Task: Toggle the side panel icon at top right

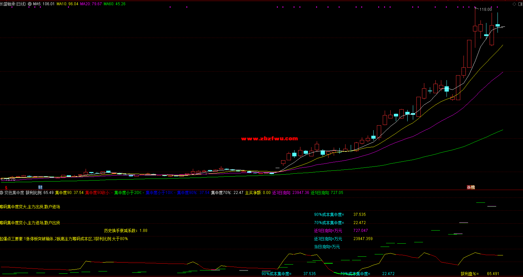Action: click(520, 4)
